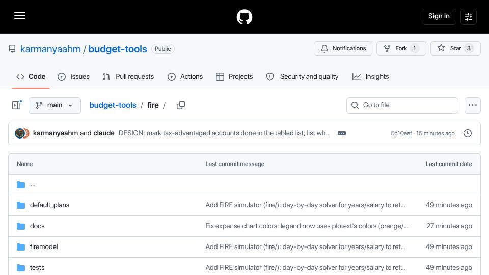
Task: Focus the Go to file search field
Action: [402, 105]
